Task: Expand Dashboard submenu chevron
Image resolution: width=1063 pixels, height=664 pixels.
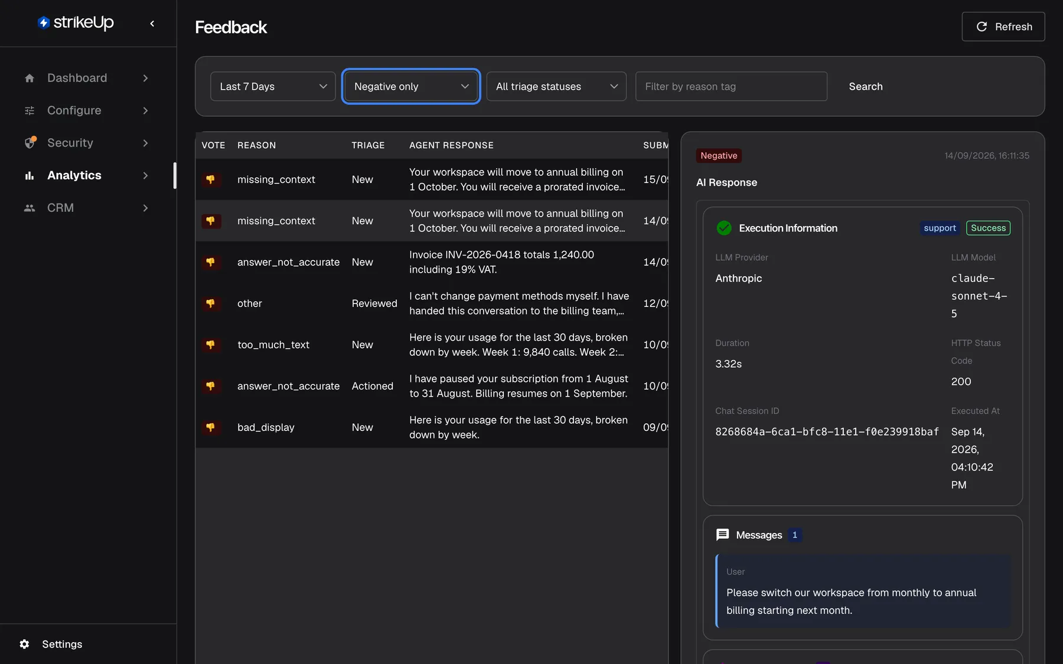Action: tap(145, 78)
